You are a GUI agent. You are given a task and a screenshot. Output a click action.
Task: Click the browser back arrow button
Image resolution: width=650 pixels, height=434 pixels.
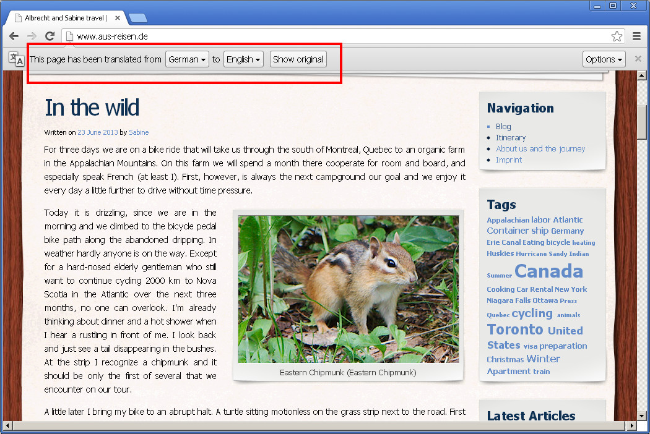coord(14,36)
